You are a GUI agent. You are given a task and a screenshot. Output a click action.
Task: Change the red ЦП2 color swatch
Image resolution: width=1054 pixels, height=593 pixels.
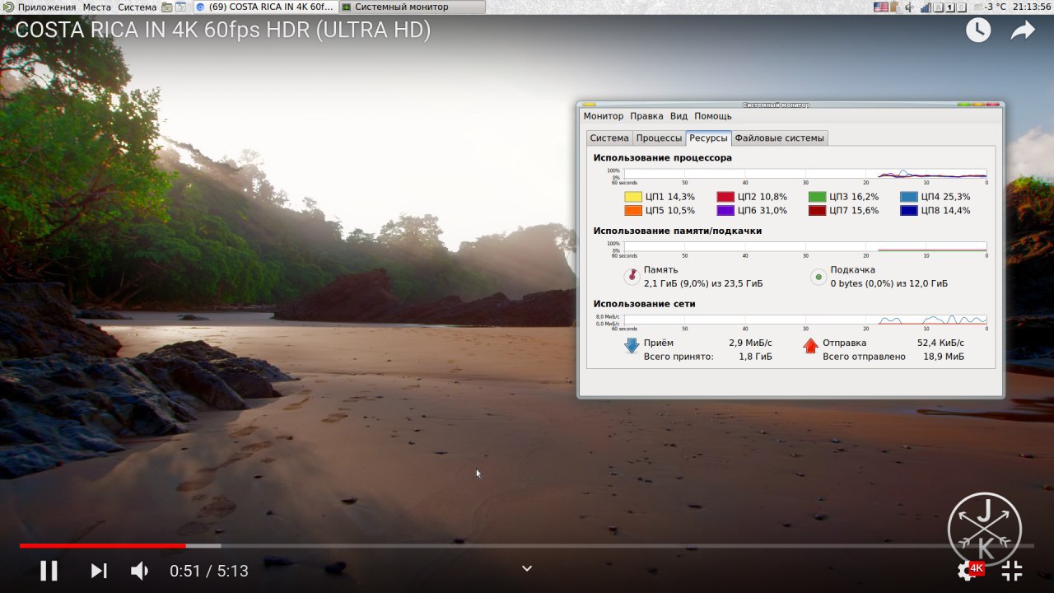pyautogui.click(x=725, y=197)
